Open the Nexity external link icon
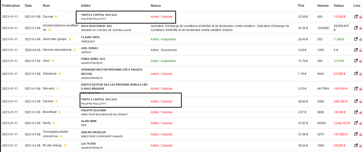The height and width of the screenshot is (152, 362). [x=356, y=123]
